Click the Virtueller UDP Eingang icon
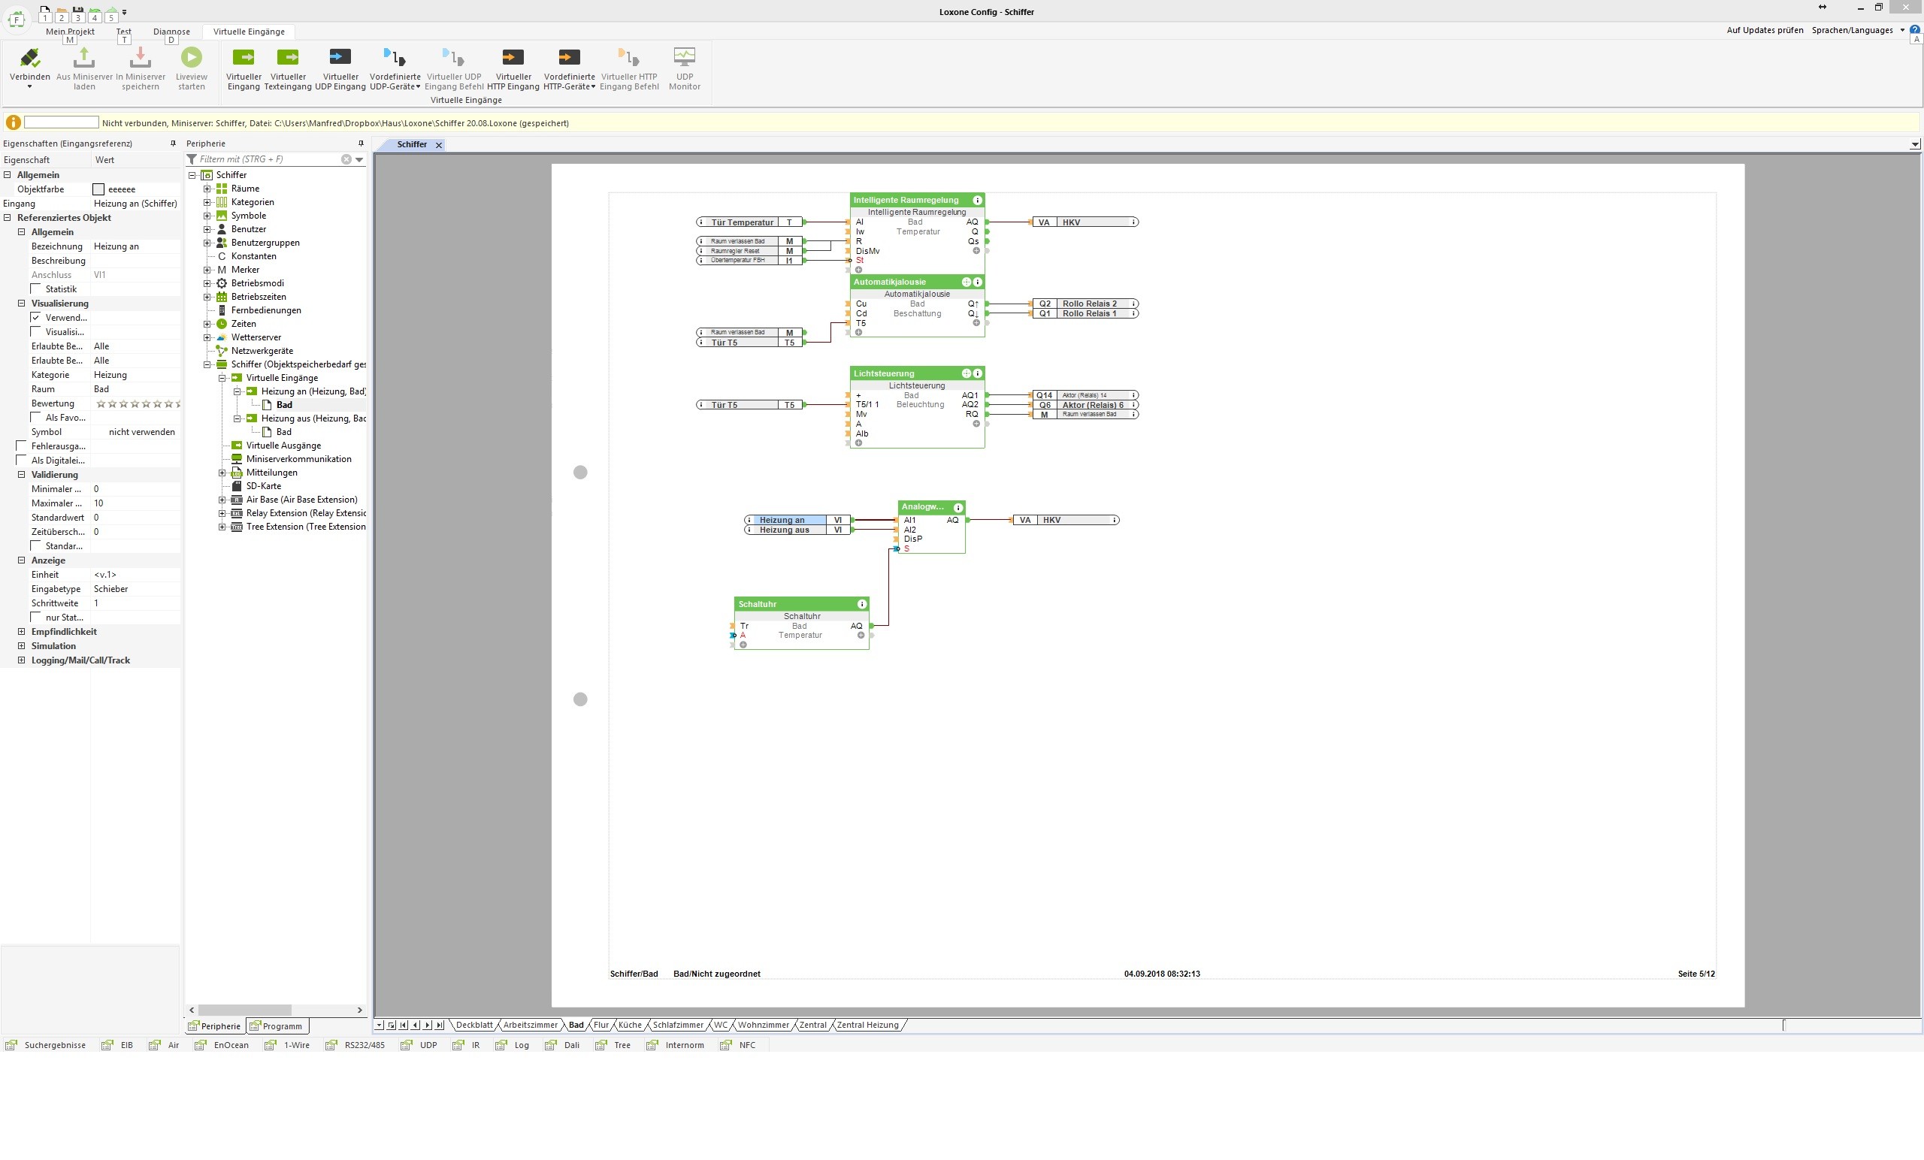The width and height of the screenshot is (1924, 1160). coord(340,58)
